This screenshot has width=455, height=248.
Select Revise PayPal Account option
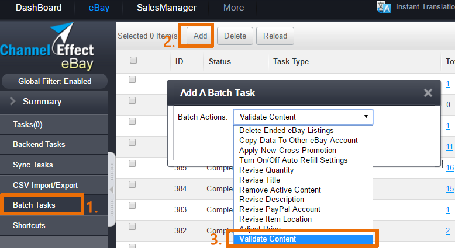[303, 209]
